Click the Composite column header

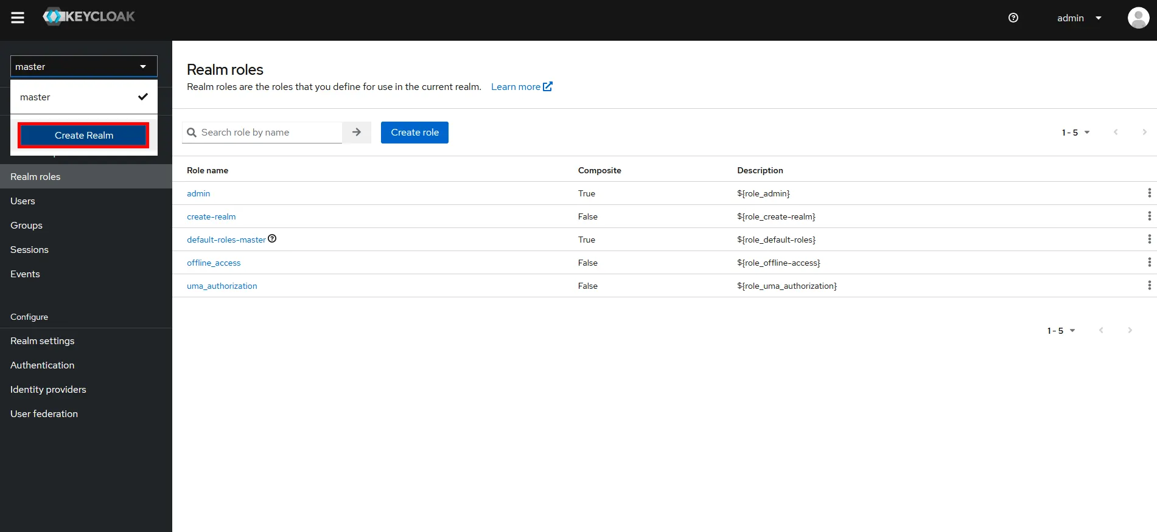599,170
